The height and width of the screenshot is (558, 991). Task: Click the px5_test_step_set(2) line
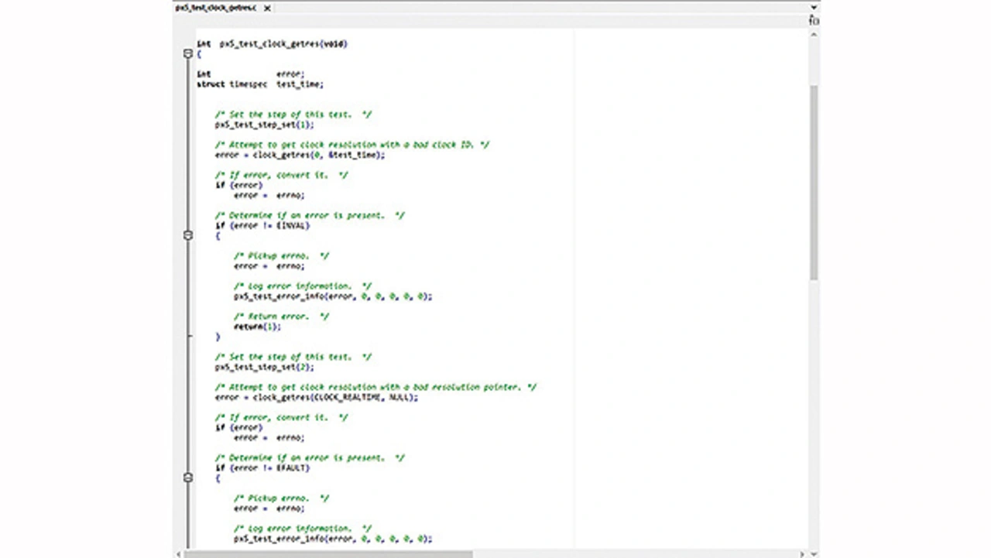pyautogui.click(x=264, y=367)
